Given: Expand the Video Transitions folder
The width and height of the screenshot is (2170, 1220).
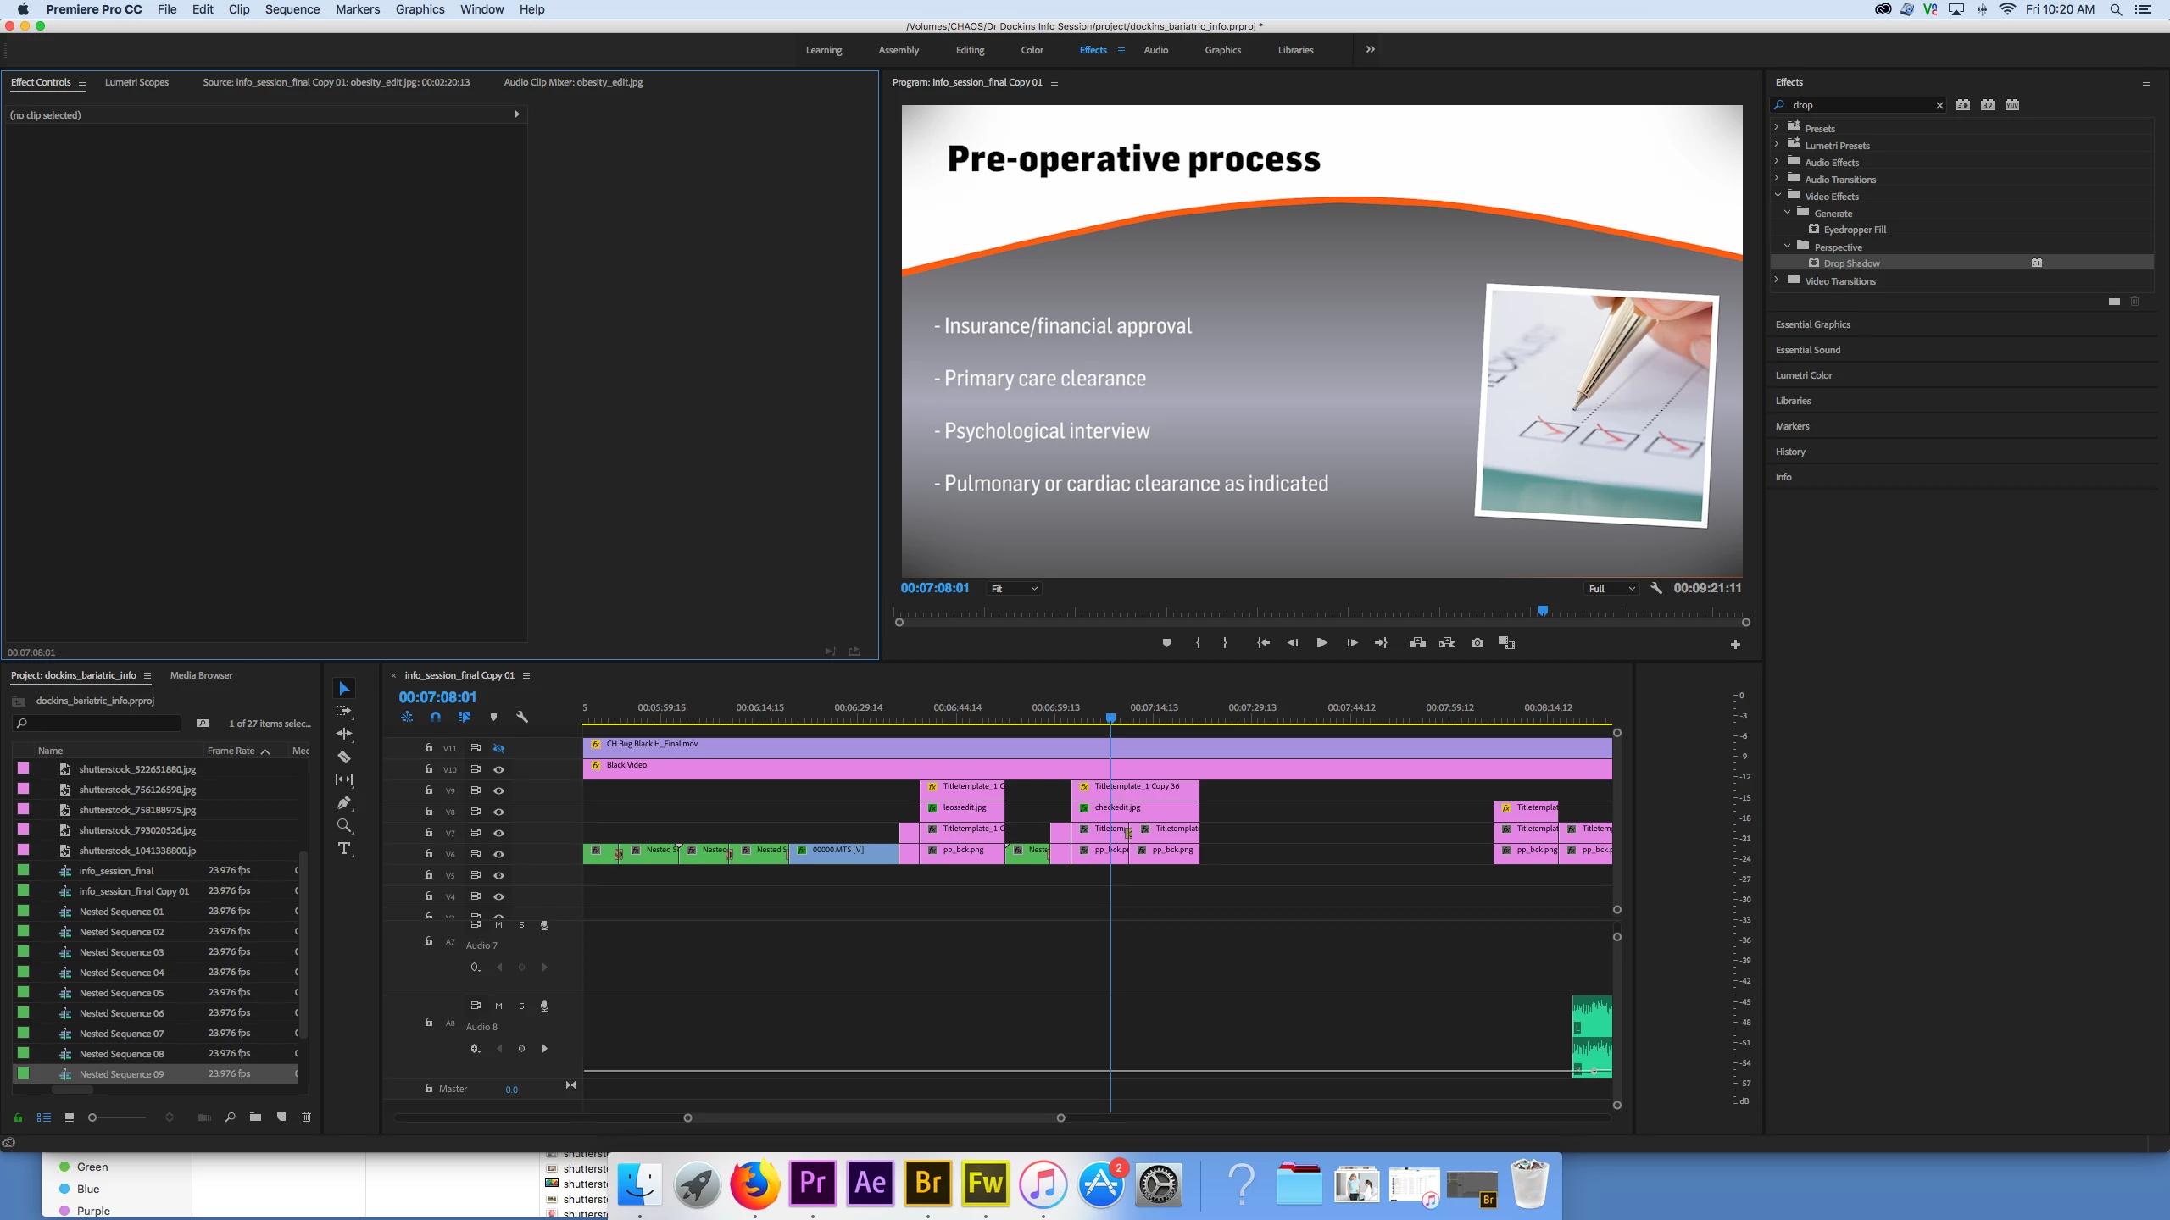Looking at the screenshot, I should (x=1777, y=280).
